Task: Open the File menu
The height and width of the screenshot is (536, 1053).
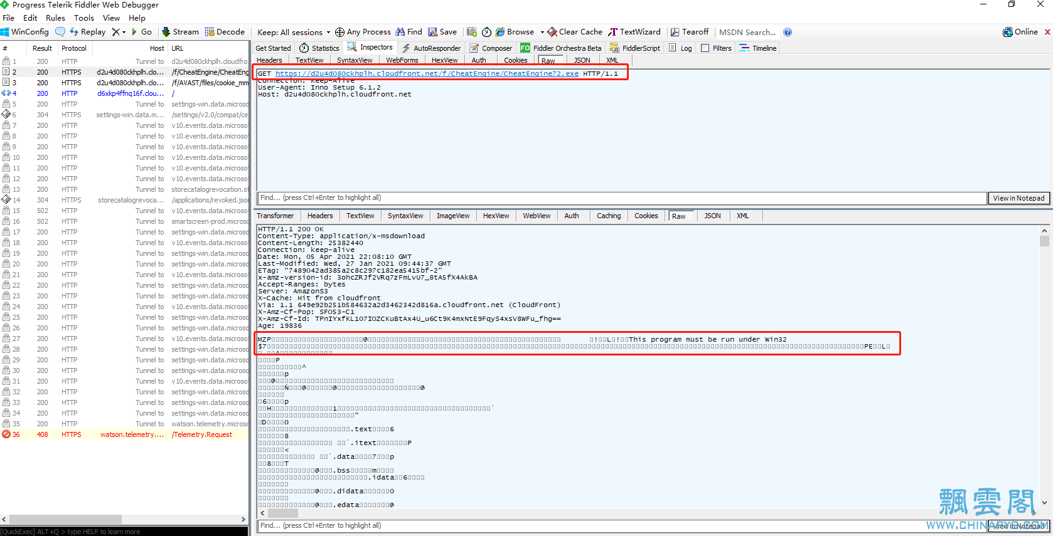Action: point(8,18)
